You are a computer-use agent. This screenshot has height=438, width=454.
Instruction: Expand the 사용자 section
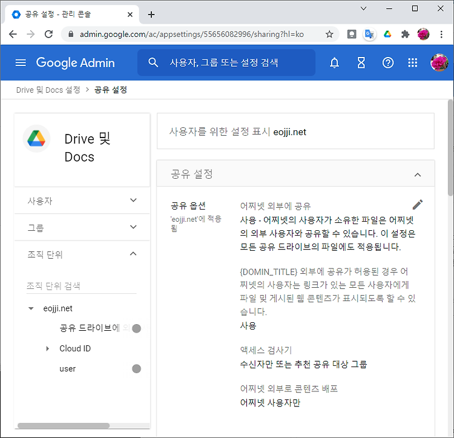[133, 200]
